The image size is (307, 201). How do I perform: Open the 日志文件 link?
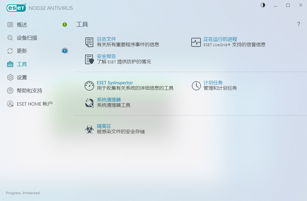pos(106,39)
